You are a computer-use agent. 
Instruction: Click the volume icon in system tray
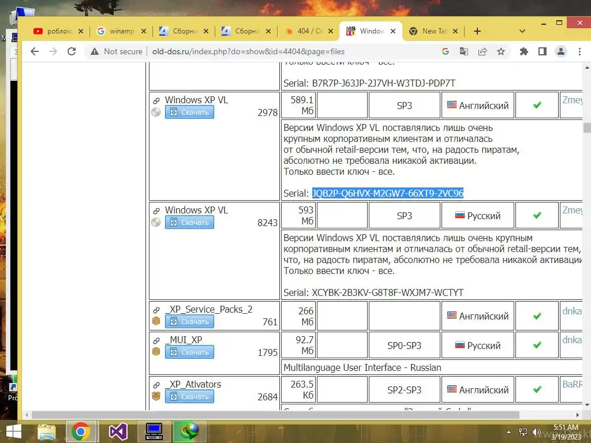point(536,432)
